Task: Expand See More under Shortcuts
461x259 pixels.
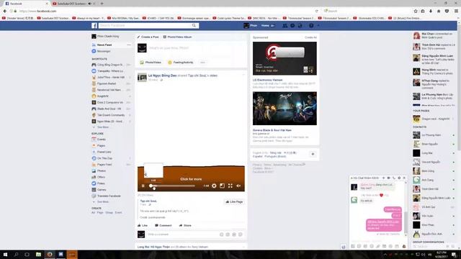Action: (102, 127)
